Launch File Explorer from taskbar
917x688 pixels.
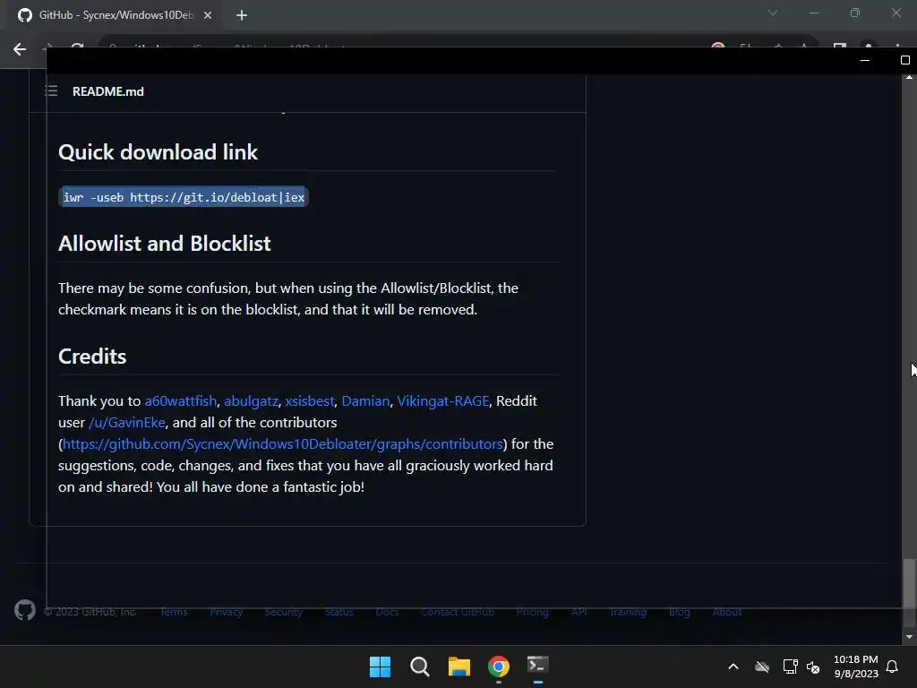[x=459, y=666]
